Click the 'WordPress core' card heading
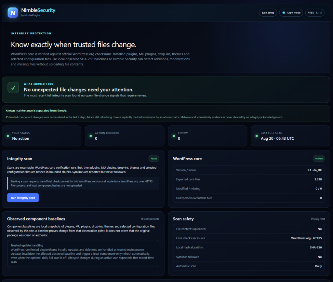This screenshot has width=333, height=282. tap(187, 159)
